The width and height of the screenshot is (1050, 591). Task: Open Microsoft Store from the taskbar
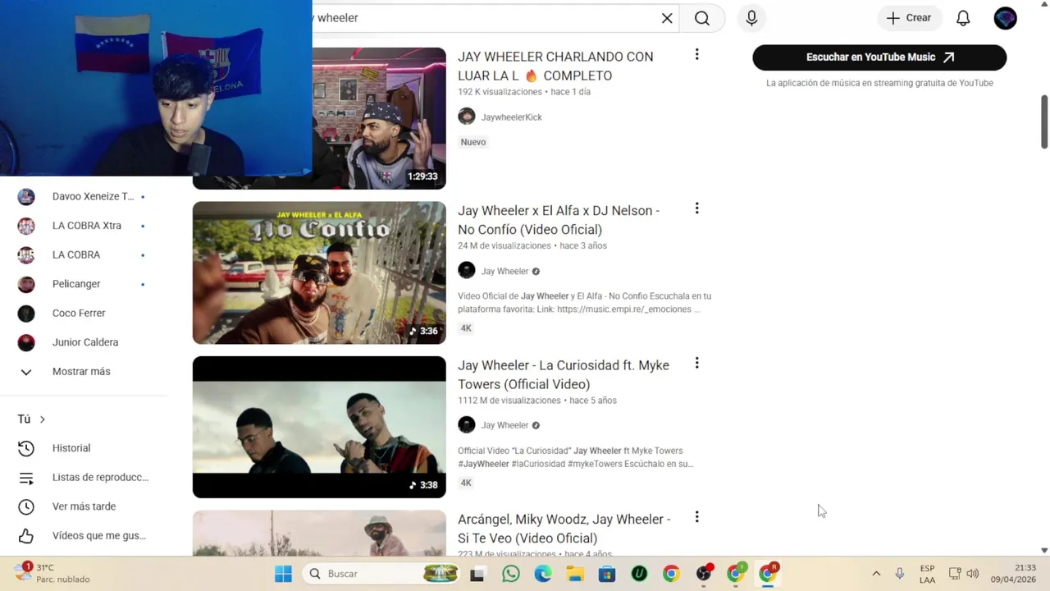click(x=607, y=574)
